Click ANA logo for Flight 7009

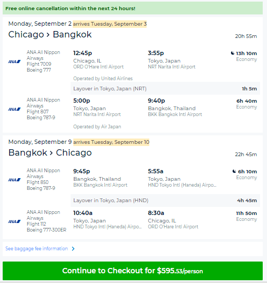tap(14, 62)
